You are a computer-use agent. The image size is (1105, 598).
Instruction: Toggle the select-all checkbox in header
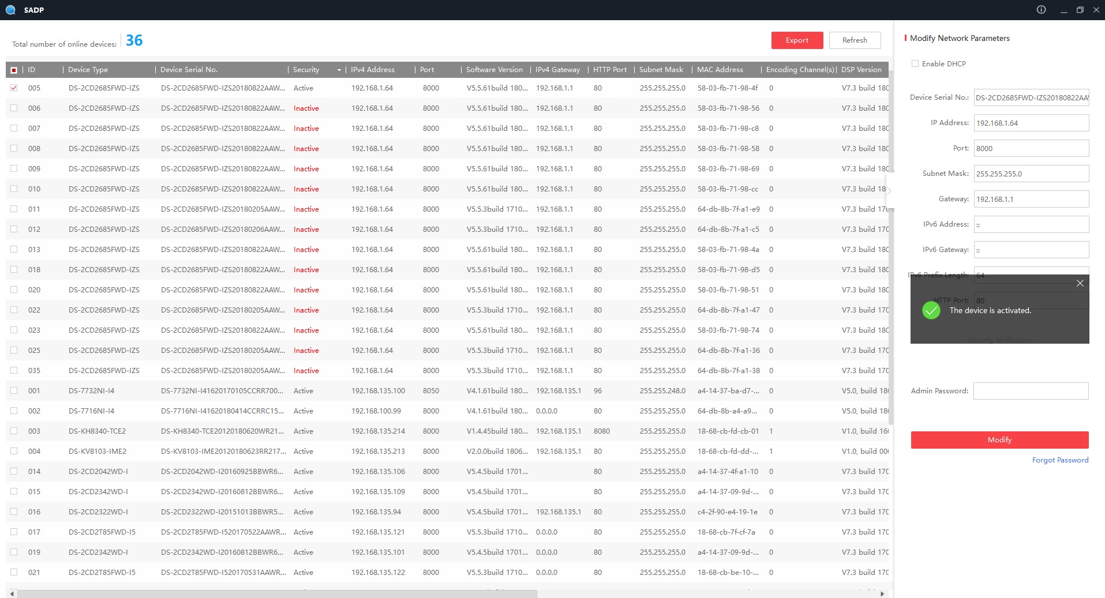coord(14,70)
